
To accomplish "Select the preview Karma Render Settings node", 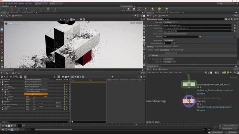I will [x=189, y=101].
